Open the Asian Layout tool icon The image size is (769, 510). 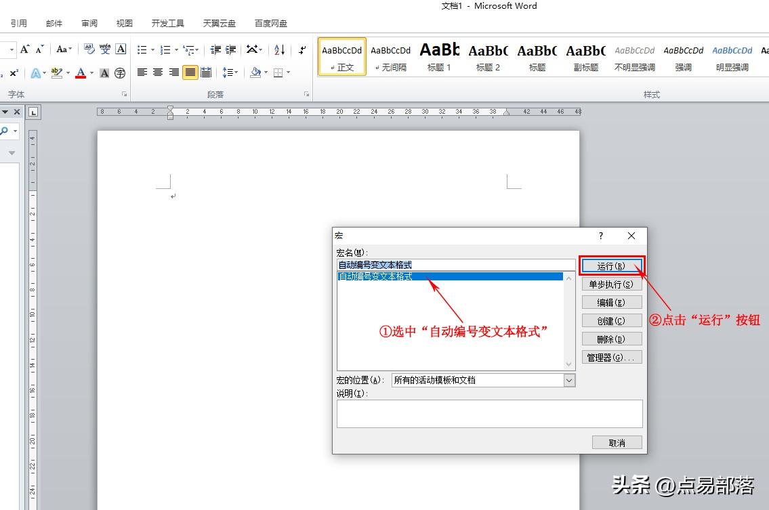pos(252,49)
